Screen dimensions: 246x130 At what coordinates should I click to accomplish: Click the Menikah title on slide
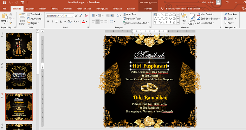[x=149, y=55]
